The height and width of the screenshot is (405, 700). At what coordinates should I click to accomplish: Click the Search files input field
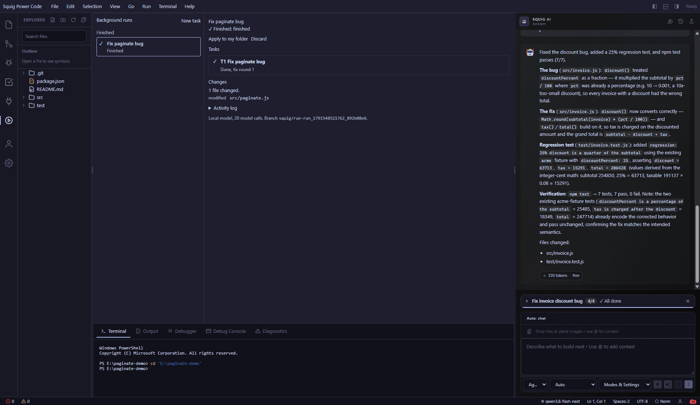pos(54,36)
